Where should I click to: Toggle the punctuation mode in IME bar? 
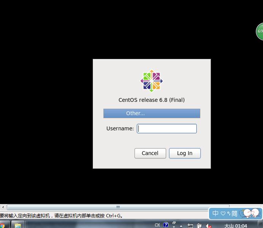pyautogui.click(x=229, y=214)
